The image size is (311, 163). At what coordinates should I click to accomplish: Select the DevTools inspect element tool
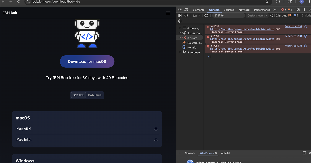pyautogui.click(x=180, y=10)
